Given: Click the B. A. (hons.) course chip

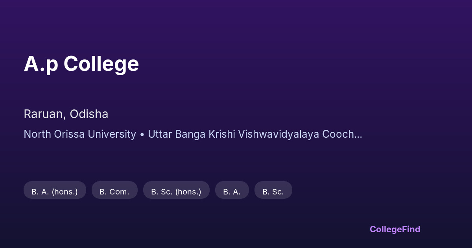Looking at the screenshot, I should click(55, 192).
